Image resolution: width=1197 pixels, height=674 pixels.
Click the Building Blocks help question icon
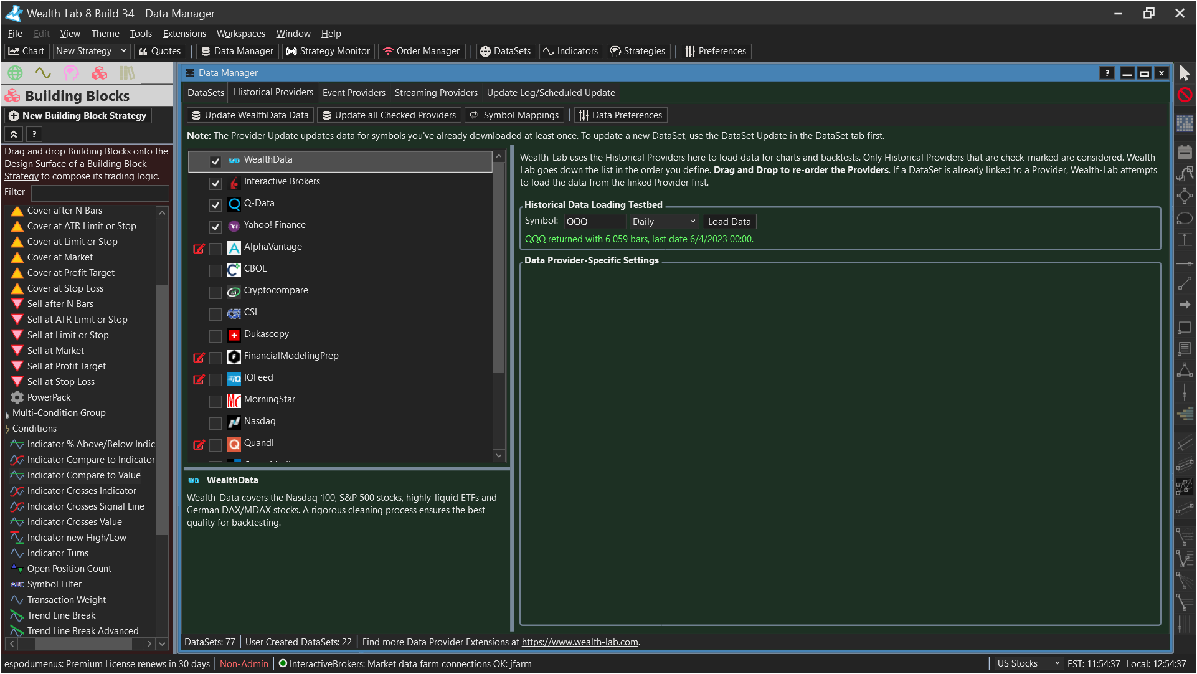pos(34,134)
